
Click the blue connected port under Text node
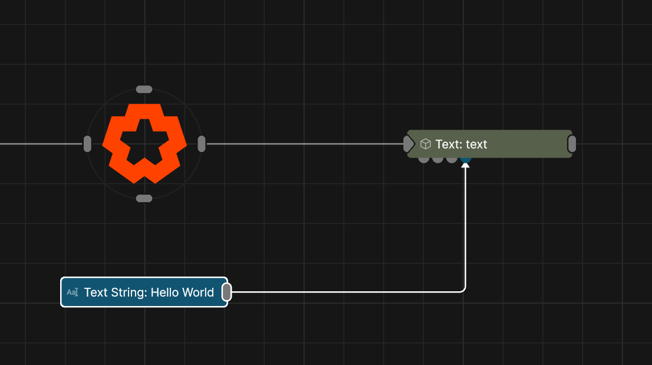pyautogui.click(x=466, y=159)
